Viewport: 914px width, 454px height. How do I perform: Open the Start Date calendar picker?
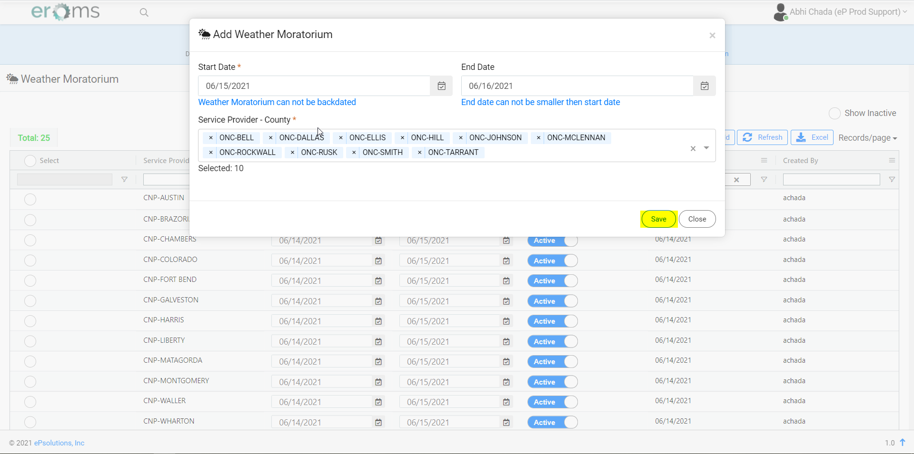pos(441,86)
